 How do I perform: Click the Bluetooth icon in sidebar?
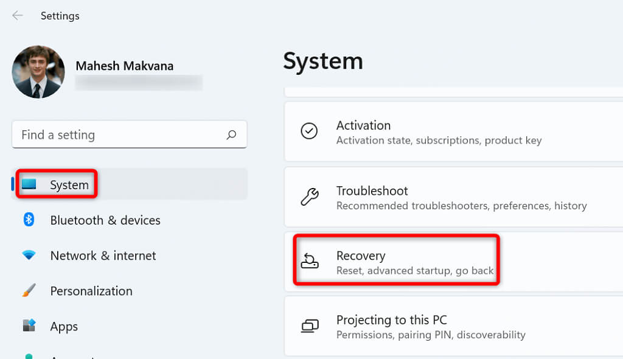click(29, 220)
